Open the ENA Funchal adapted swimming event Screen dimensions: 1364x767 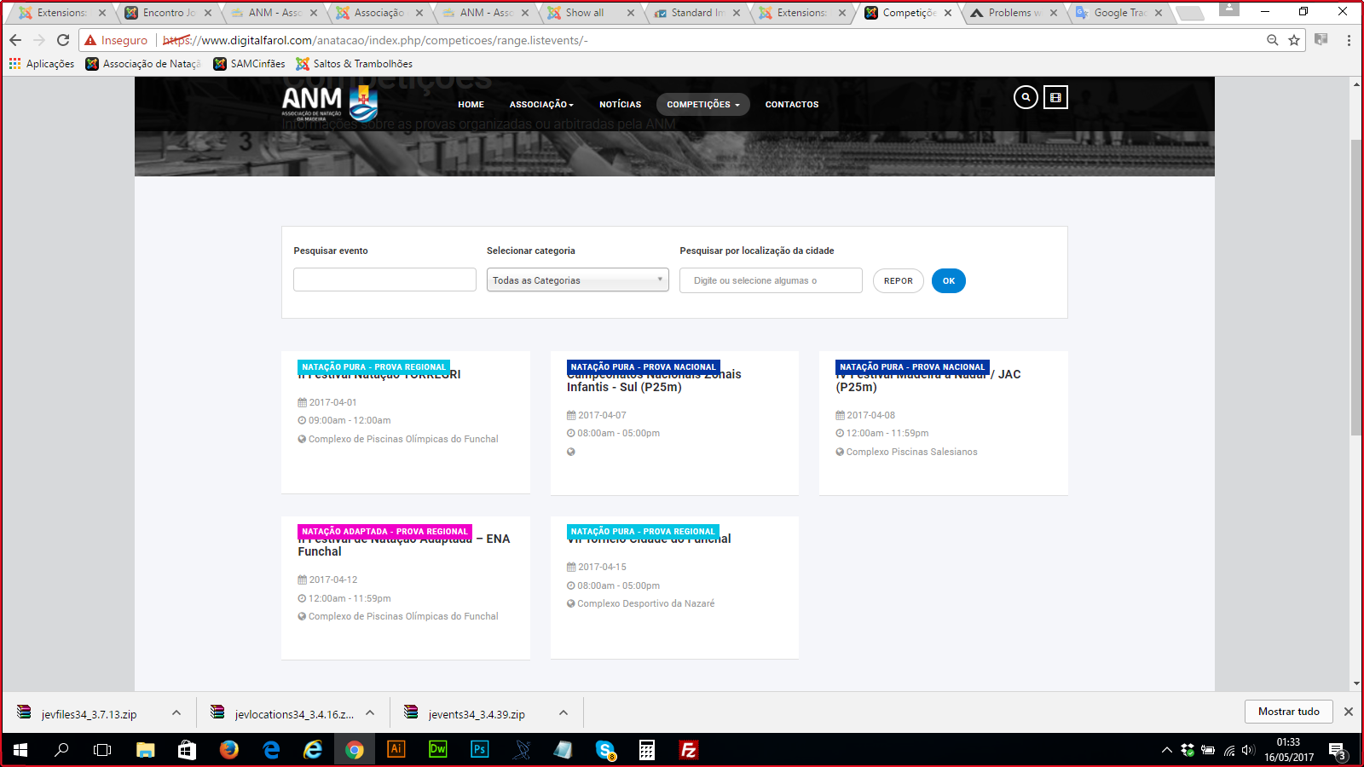click(x=404, y=545)
